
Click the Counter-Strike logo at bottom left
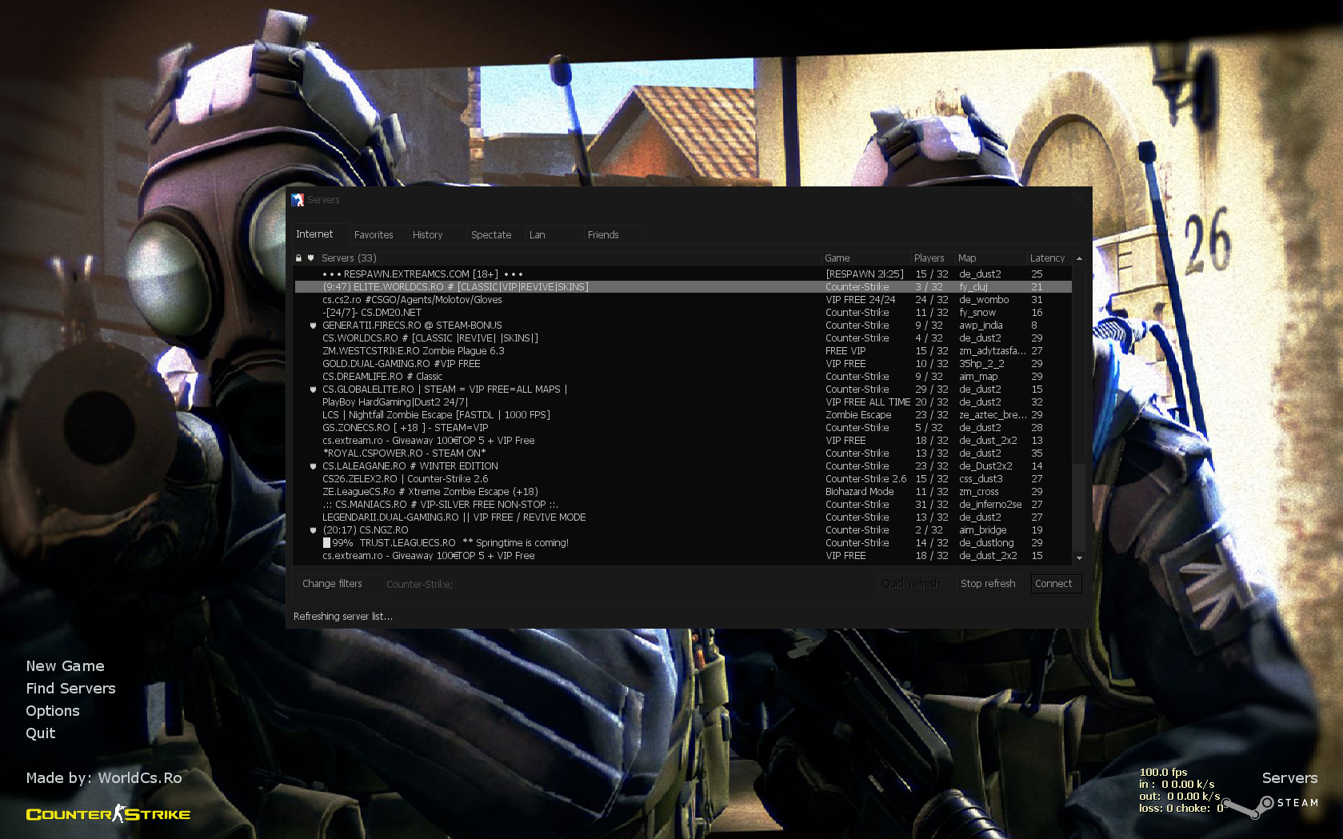click(108, 814)
